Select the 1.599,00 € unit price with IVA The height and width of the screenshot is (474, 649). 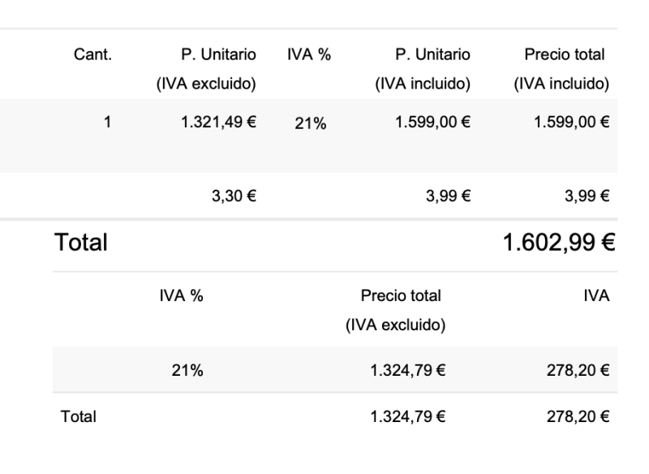[432, 122]
